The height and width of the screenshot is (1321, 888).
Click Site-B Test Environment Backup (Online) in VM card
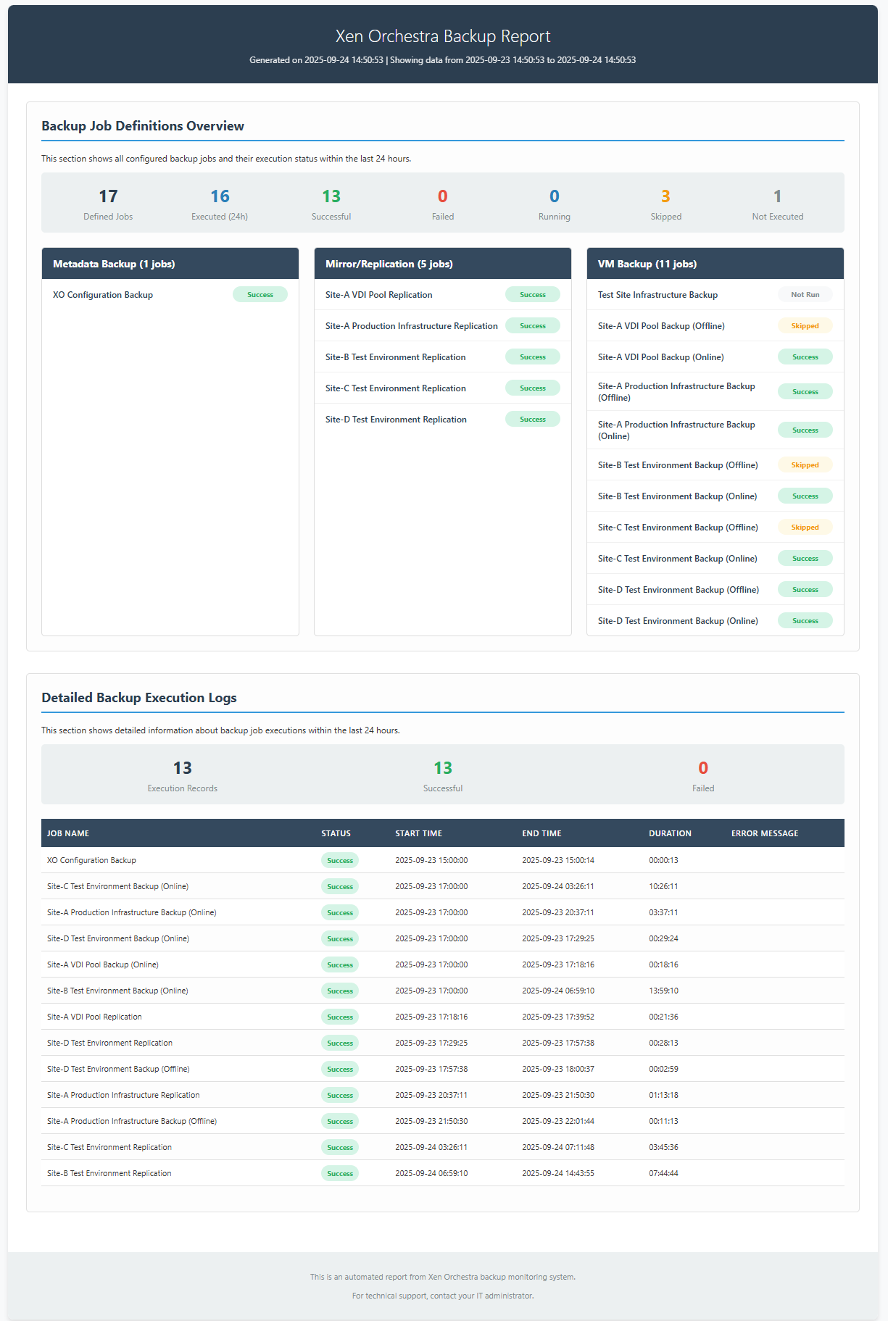tap(678, 496)
